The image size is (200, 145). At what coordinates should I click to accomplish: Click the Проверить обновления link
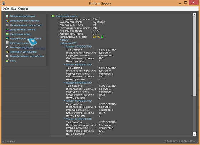pyautogui.click(x=180, y=141)
